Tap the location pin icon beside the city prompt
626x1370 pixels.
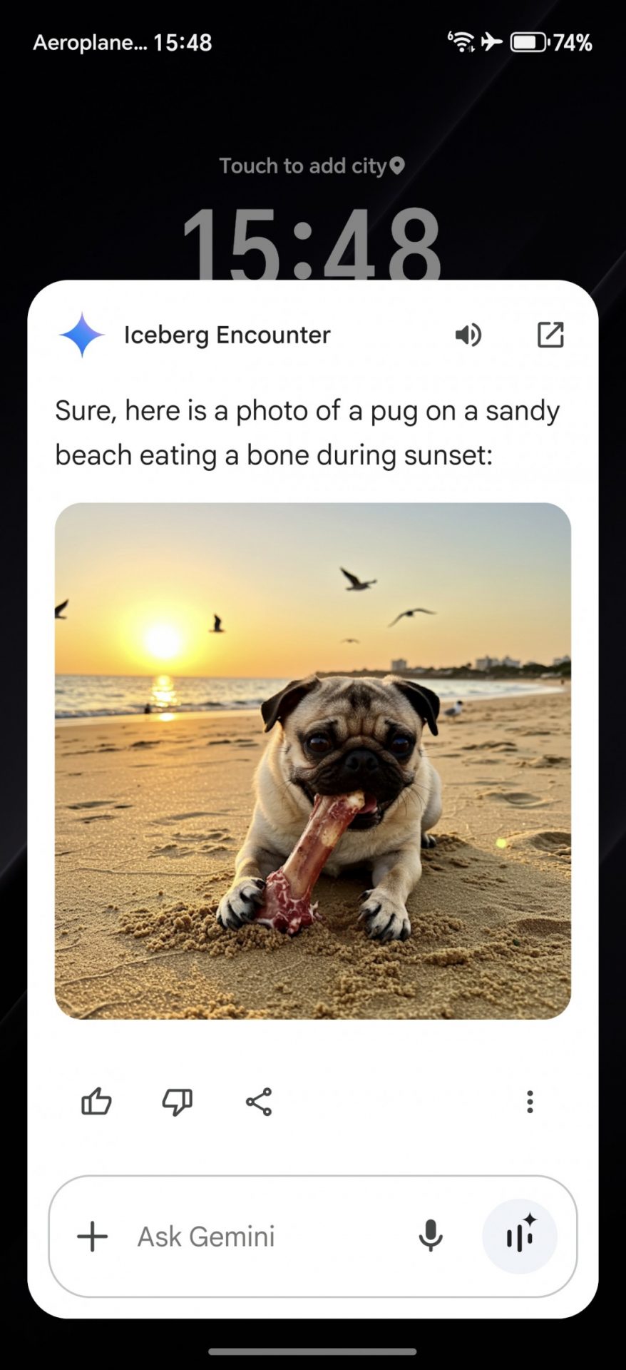(397, 166)
